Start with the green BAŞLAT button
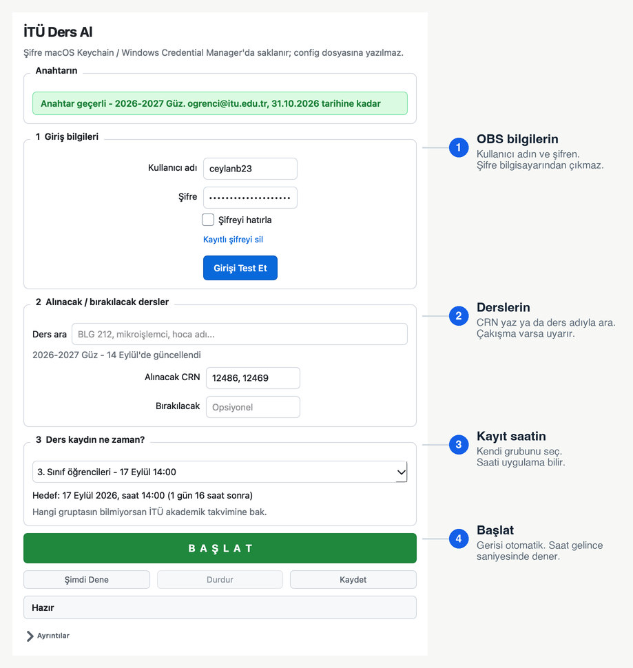This screenshot has height=668, width=633. tap(220, 548)
